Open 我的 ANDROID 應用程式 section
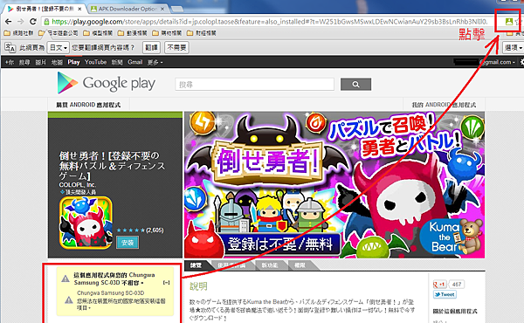This screenshot has height=323, width=524. (444, 105)
